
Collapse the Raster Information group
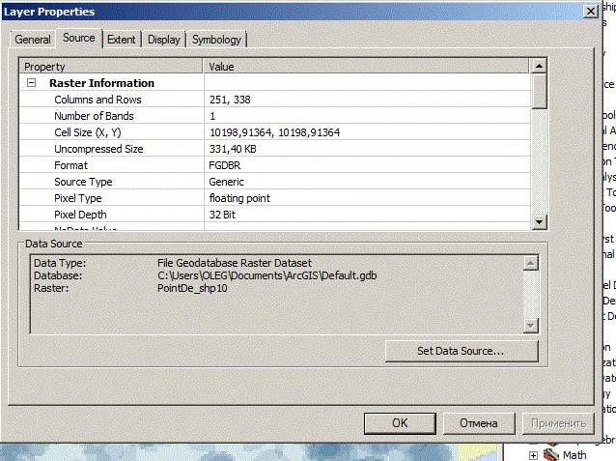[32, 82]
